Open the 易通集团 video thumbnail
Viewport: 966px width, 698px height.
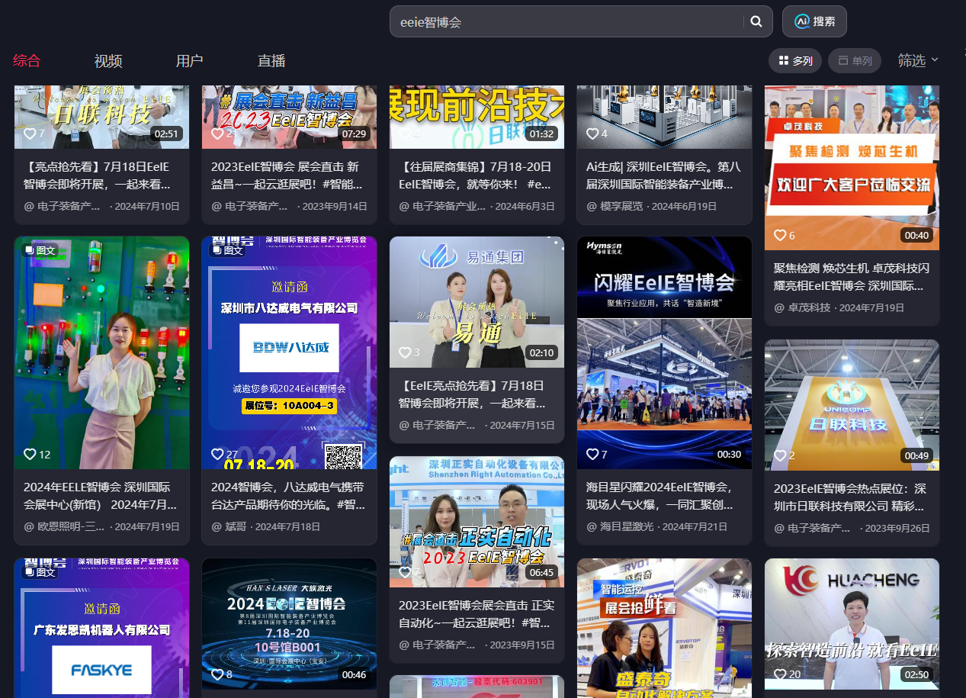pyautogui.click(x=477, y=302)
